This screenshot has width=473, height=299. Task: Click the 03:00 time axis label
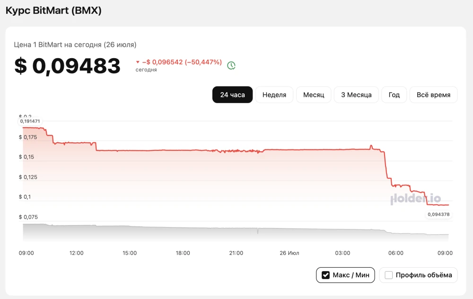pyautogui.click(x=342, y=253)
